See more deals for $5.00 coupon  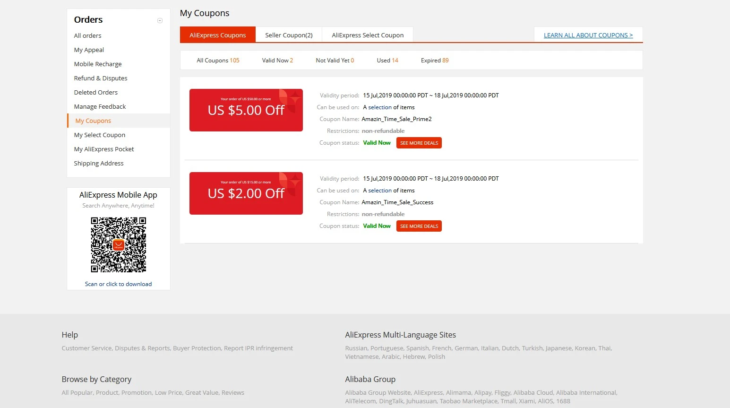419,143
